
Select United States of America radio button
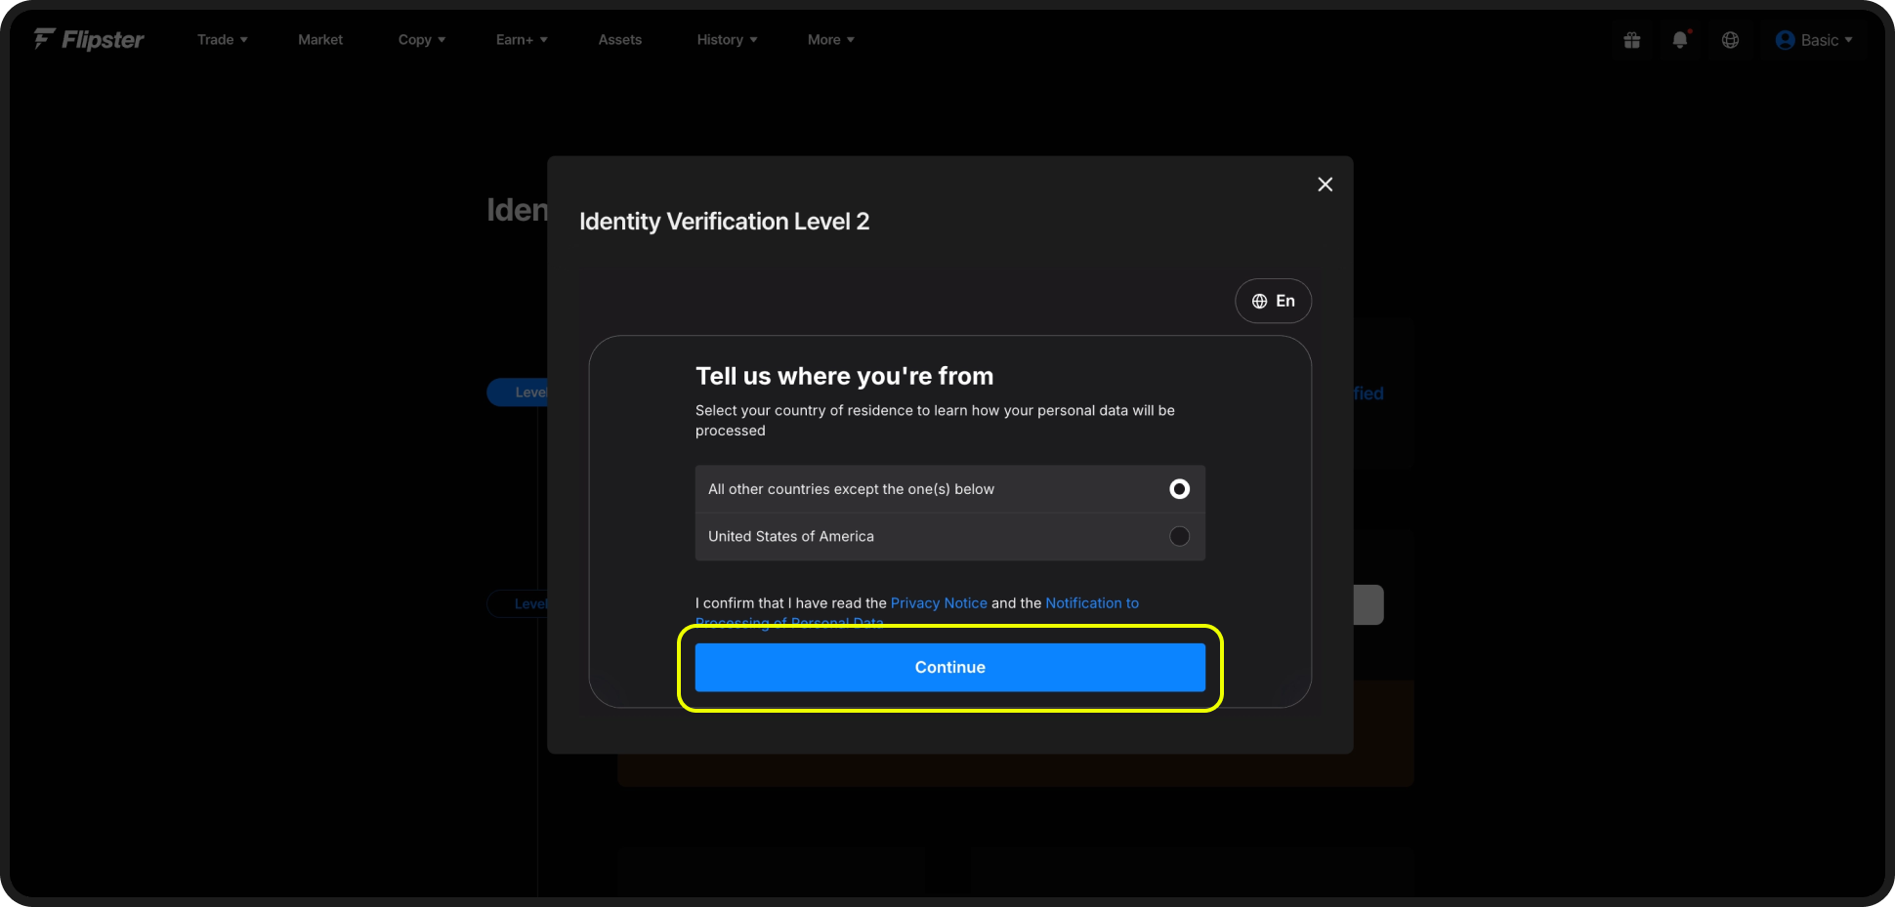pos(1180,536)
